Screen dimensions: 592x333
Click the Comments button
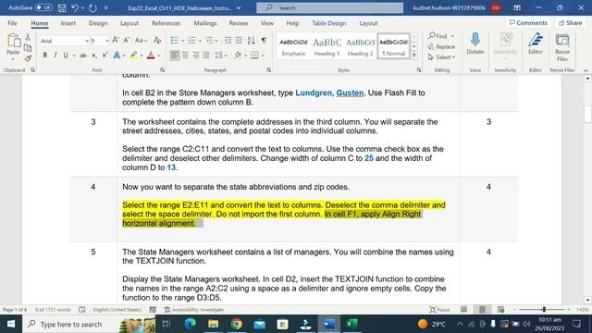point(528,22)
